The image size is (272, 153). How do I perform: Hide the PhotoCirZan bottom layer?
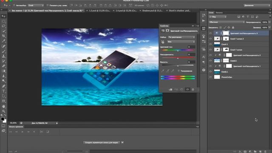(x=210, y=77)
